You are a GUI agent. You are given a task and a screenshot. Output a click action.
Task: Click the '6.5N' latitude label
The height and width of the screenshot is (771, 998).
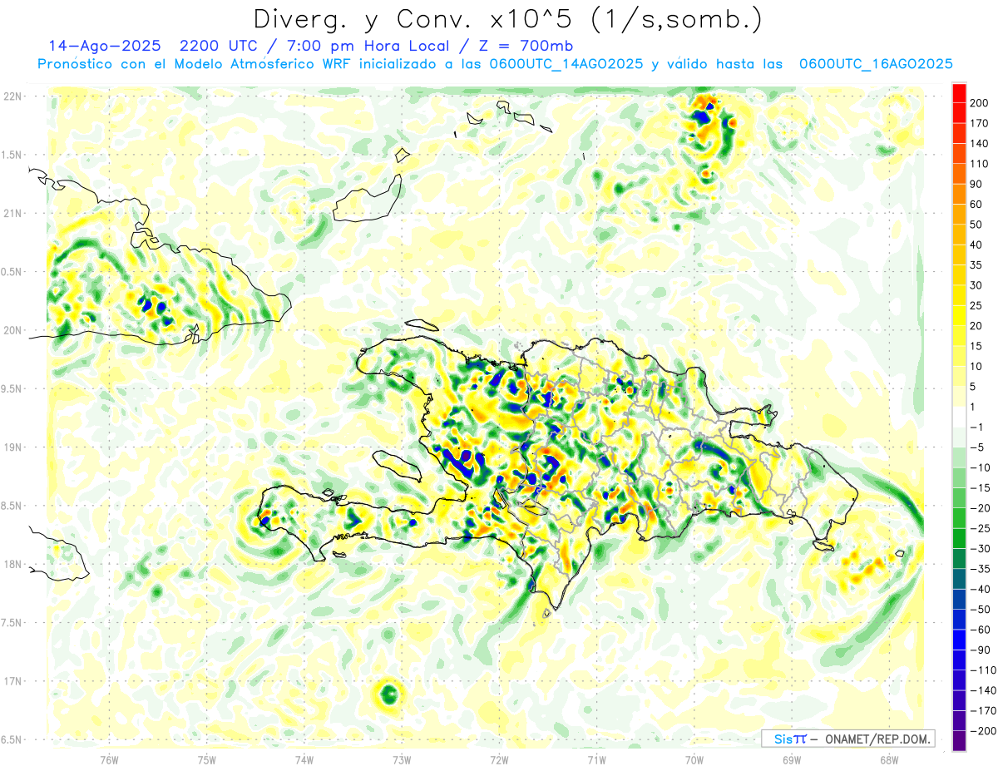point(12,740)
